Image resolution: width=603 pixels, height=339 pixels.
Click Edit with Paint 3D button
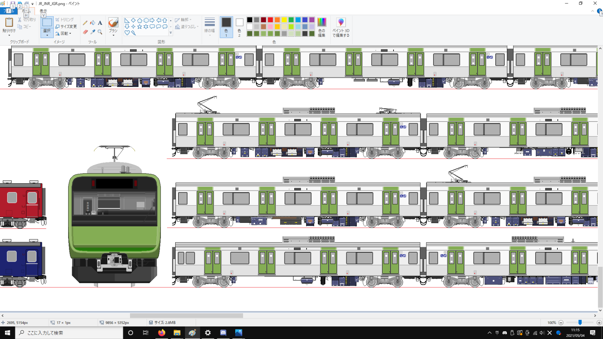click(x=341, y=27)
